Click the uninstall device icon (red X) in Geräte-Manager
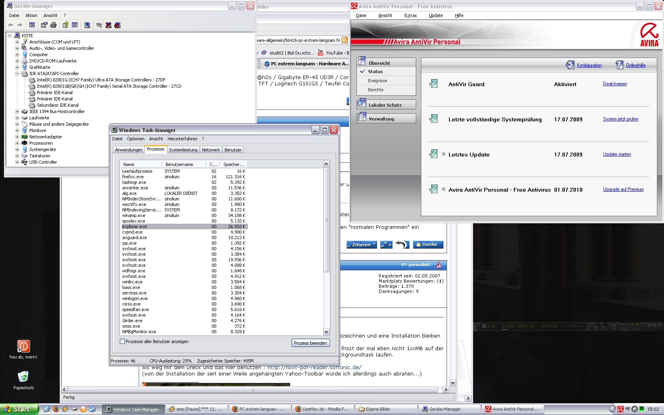Viewport: 664px width, 415px height. (108, 25)
